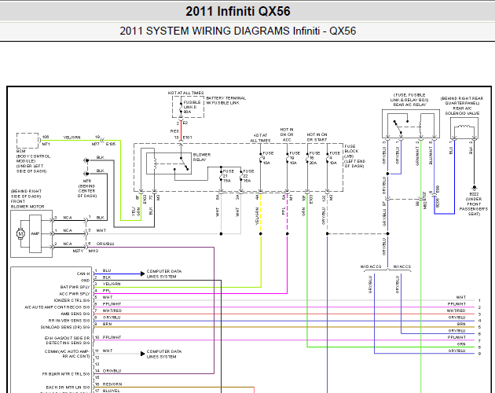Click the "AMB SENS SIG" pin label
The height and width of the screenshot is (393, 495).
coord(75,314)
